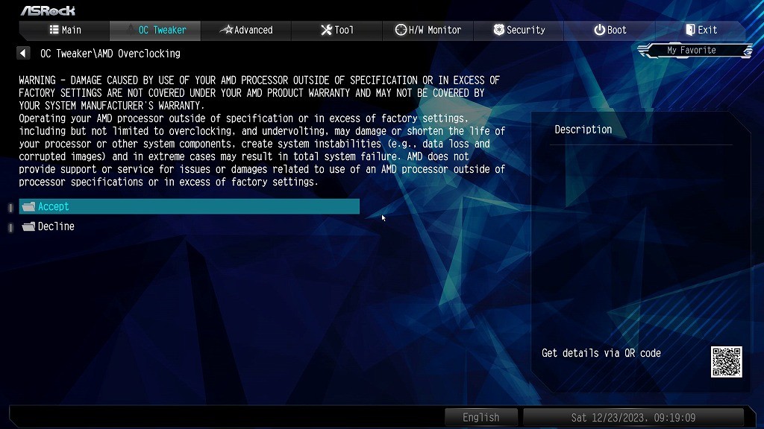
Task: Select the Decline option
Action: point(189,226)
